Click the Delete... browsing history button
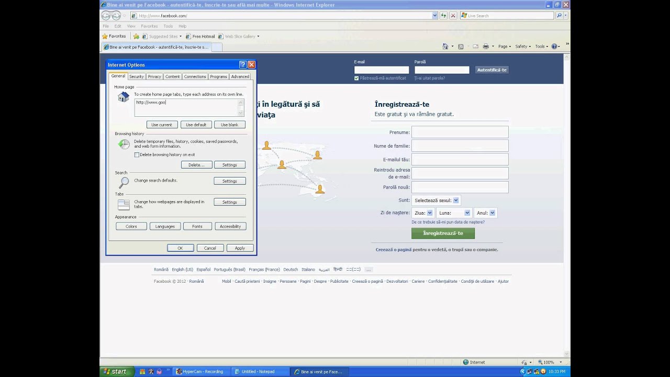Image resolution: width=670 pixels, height=377 pixels. (197, 165)
